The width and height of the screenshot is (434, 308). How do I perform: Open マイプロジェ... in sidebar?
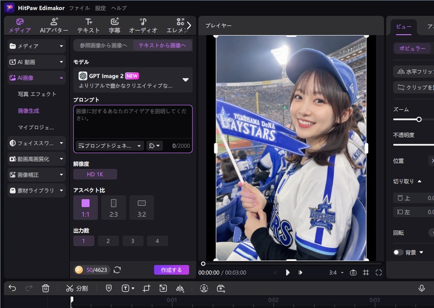tap(36, 127)
